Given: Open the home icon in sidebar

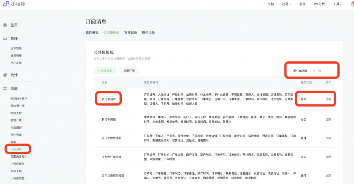Looking at the screenshot, I should (x=5, y=25).
